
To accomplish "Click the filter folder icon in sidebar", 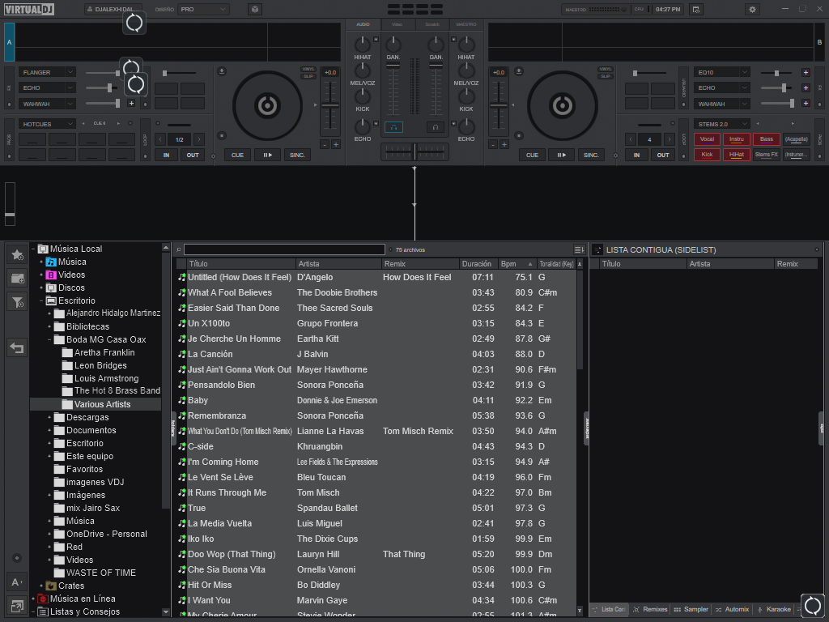I will click(x=17, y=302).
